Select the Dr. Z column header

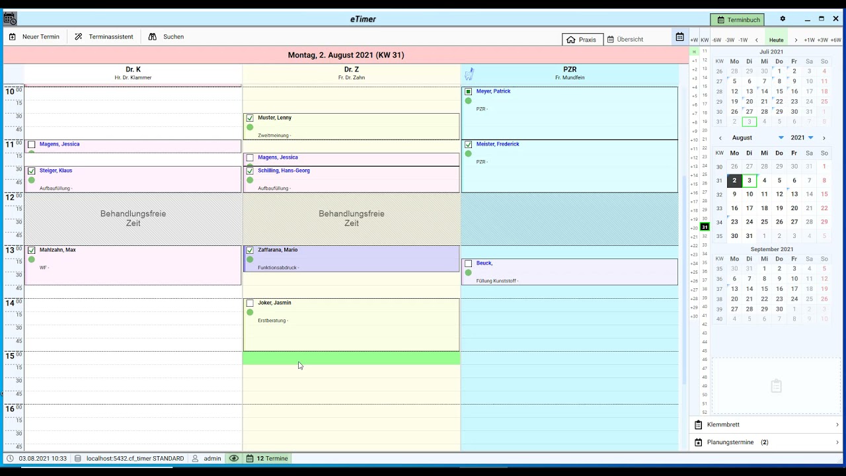point(352,73)
